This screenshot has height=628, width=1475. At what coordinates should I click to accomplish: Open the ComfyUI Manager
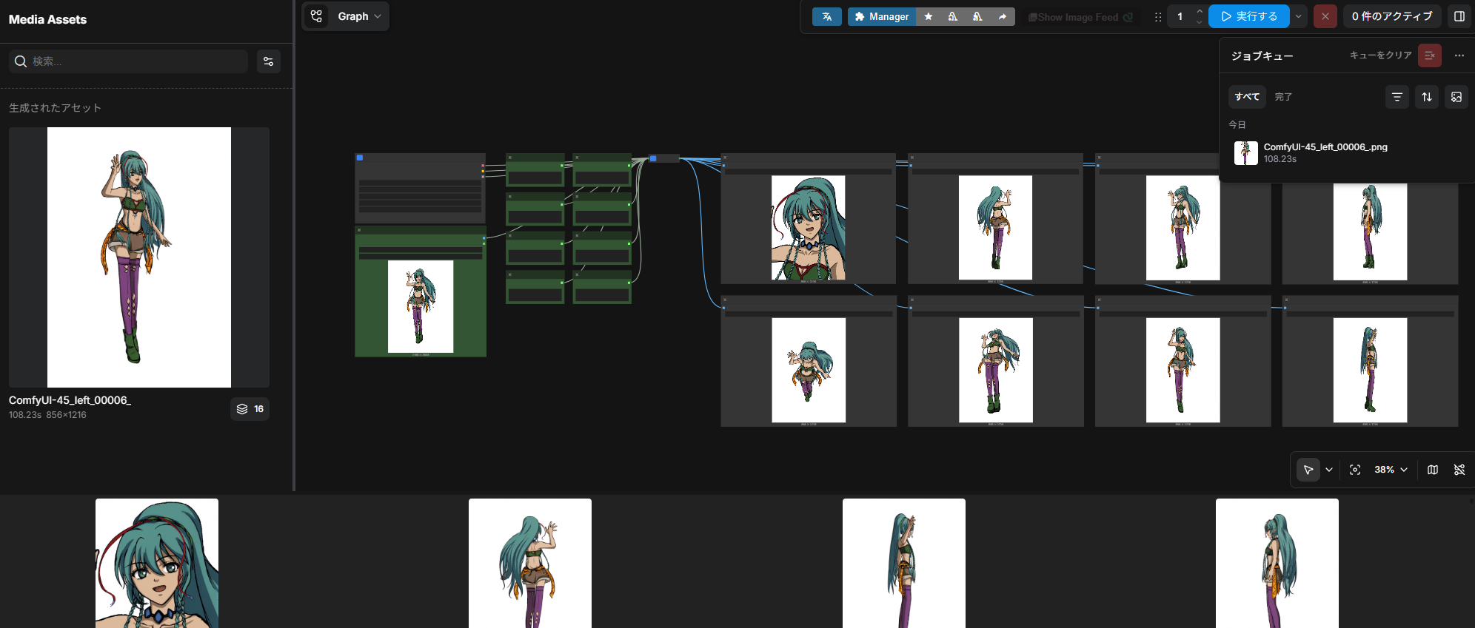point(881,16)
